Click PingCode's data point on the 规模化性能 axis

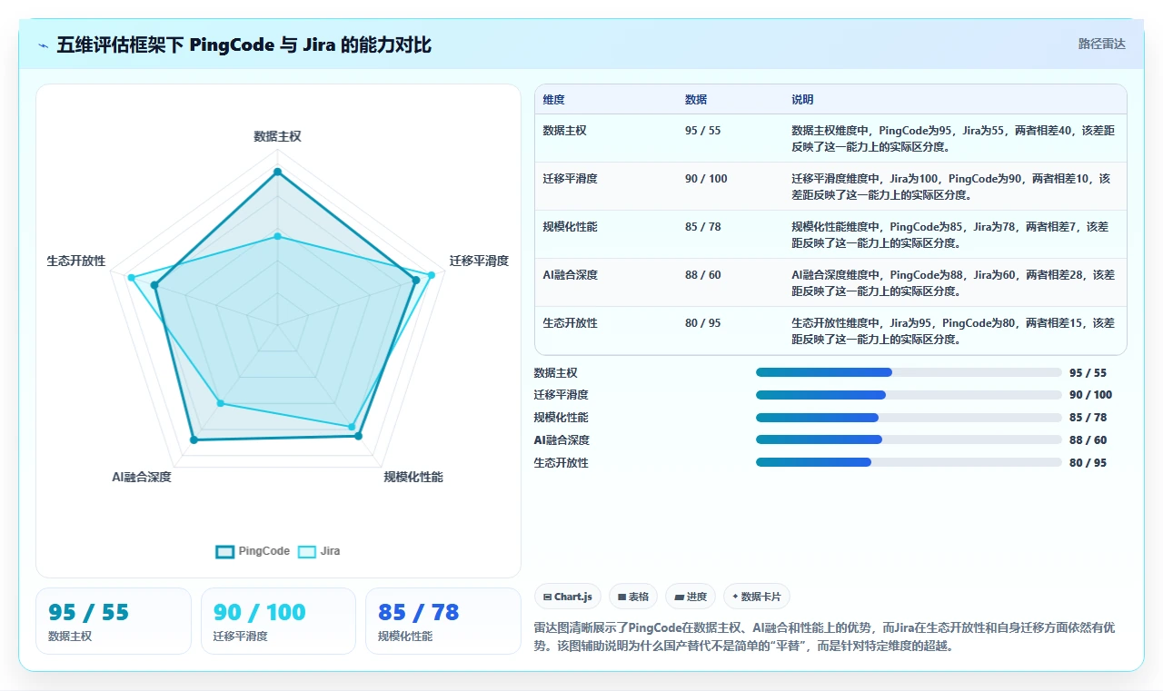[x=358, y=436]
